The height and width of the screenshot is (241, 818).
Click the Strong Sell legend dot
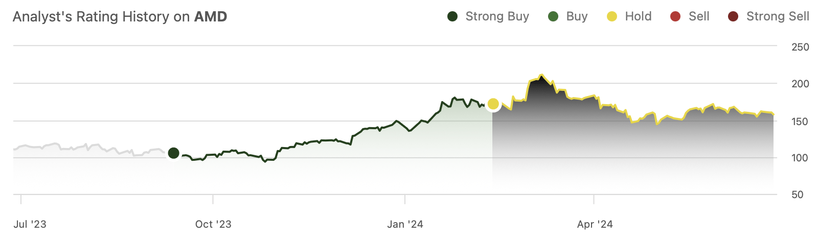coord(733,17)
